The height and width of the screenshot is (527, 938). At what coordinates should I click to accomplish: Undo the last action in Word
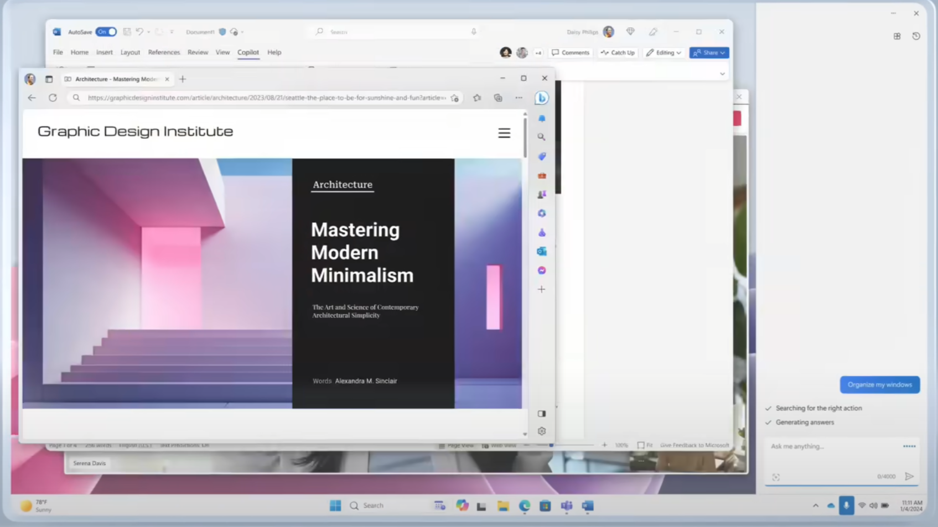[x=139, y=32]
